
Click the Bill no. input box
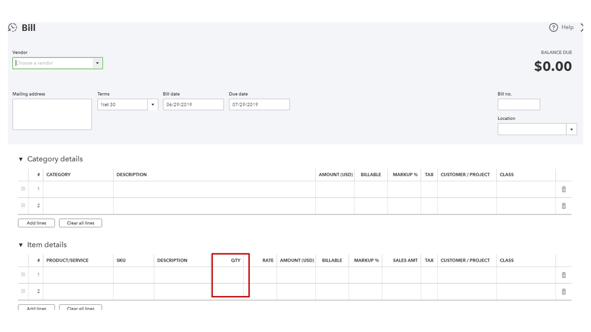pos(518,105)
